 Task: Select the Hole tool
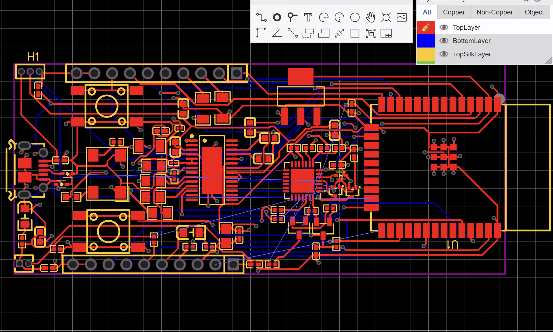386,18
